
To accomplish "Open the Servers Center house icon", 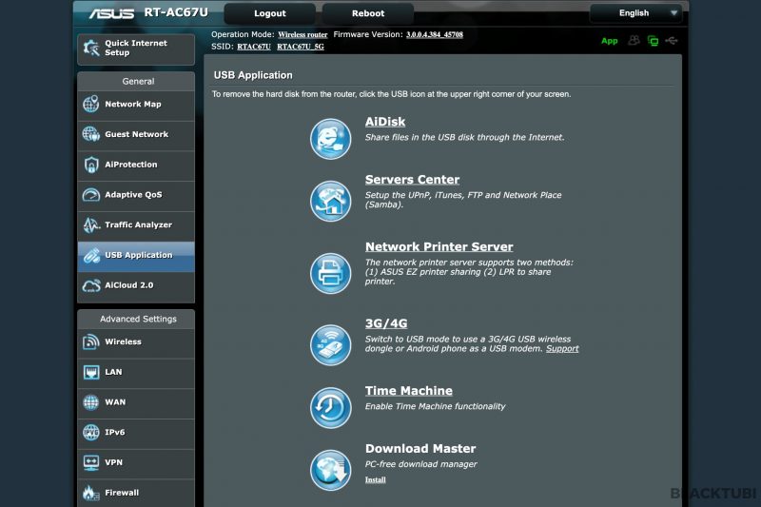I will [330, 201].
